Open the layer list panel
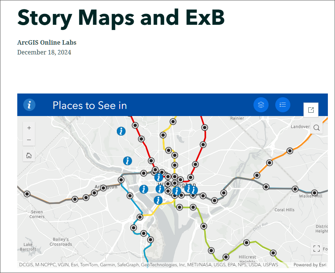 pyautogui.click(x=261, y=105)
